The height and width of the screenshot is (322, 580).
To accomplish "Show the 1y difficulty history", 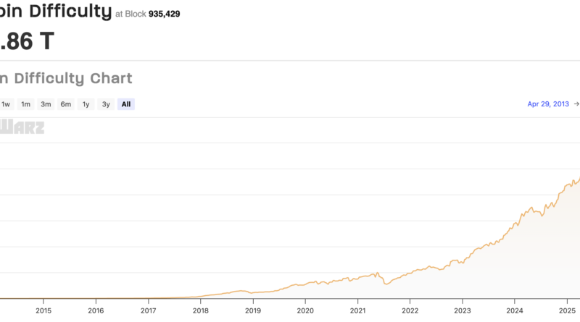I will pyautogui.click(x=86, y=104).
